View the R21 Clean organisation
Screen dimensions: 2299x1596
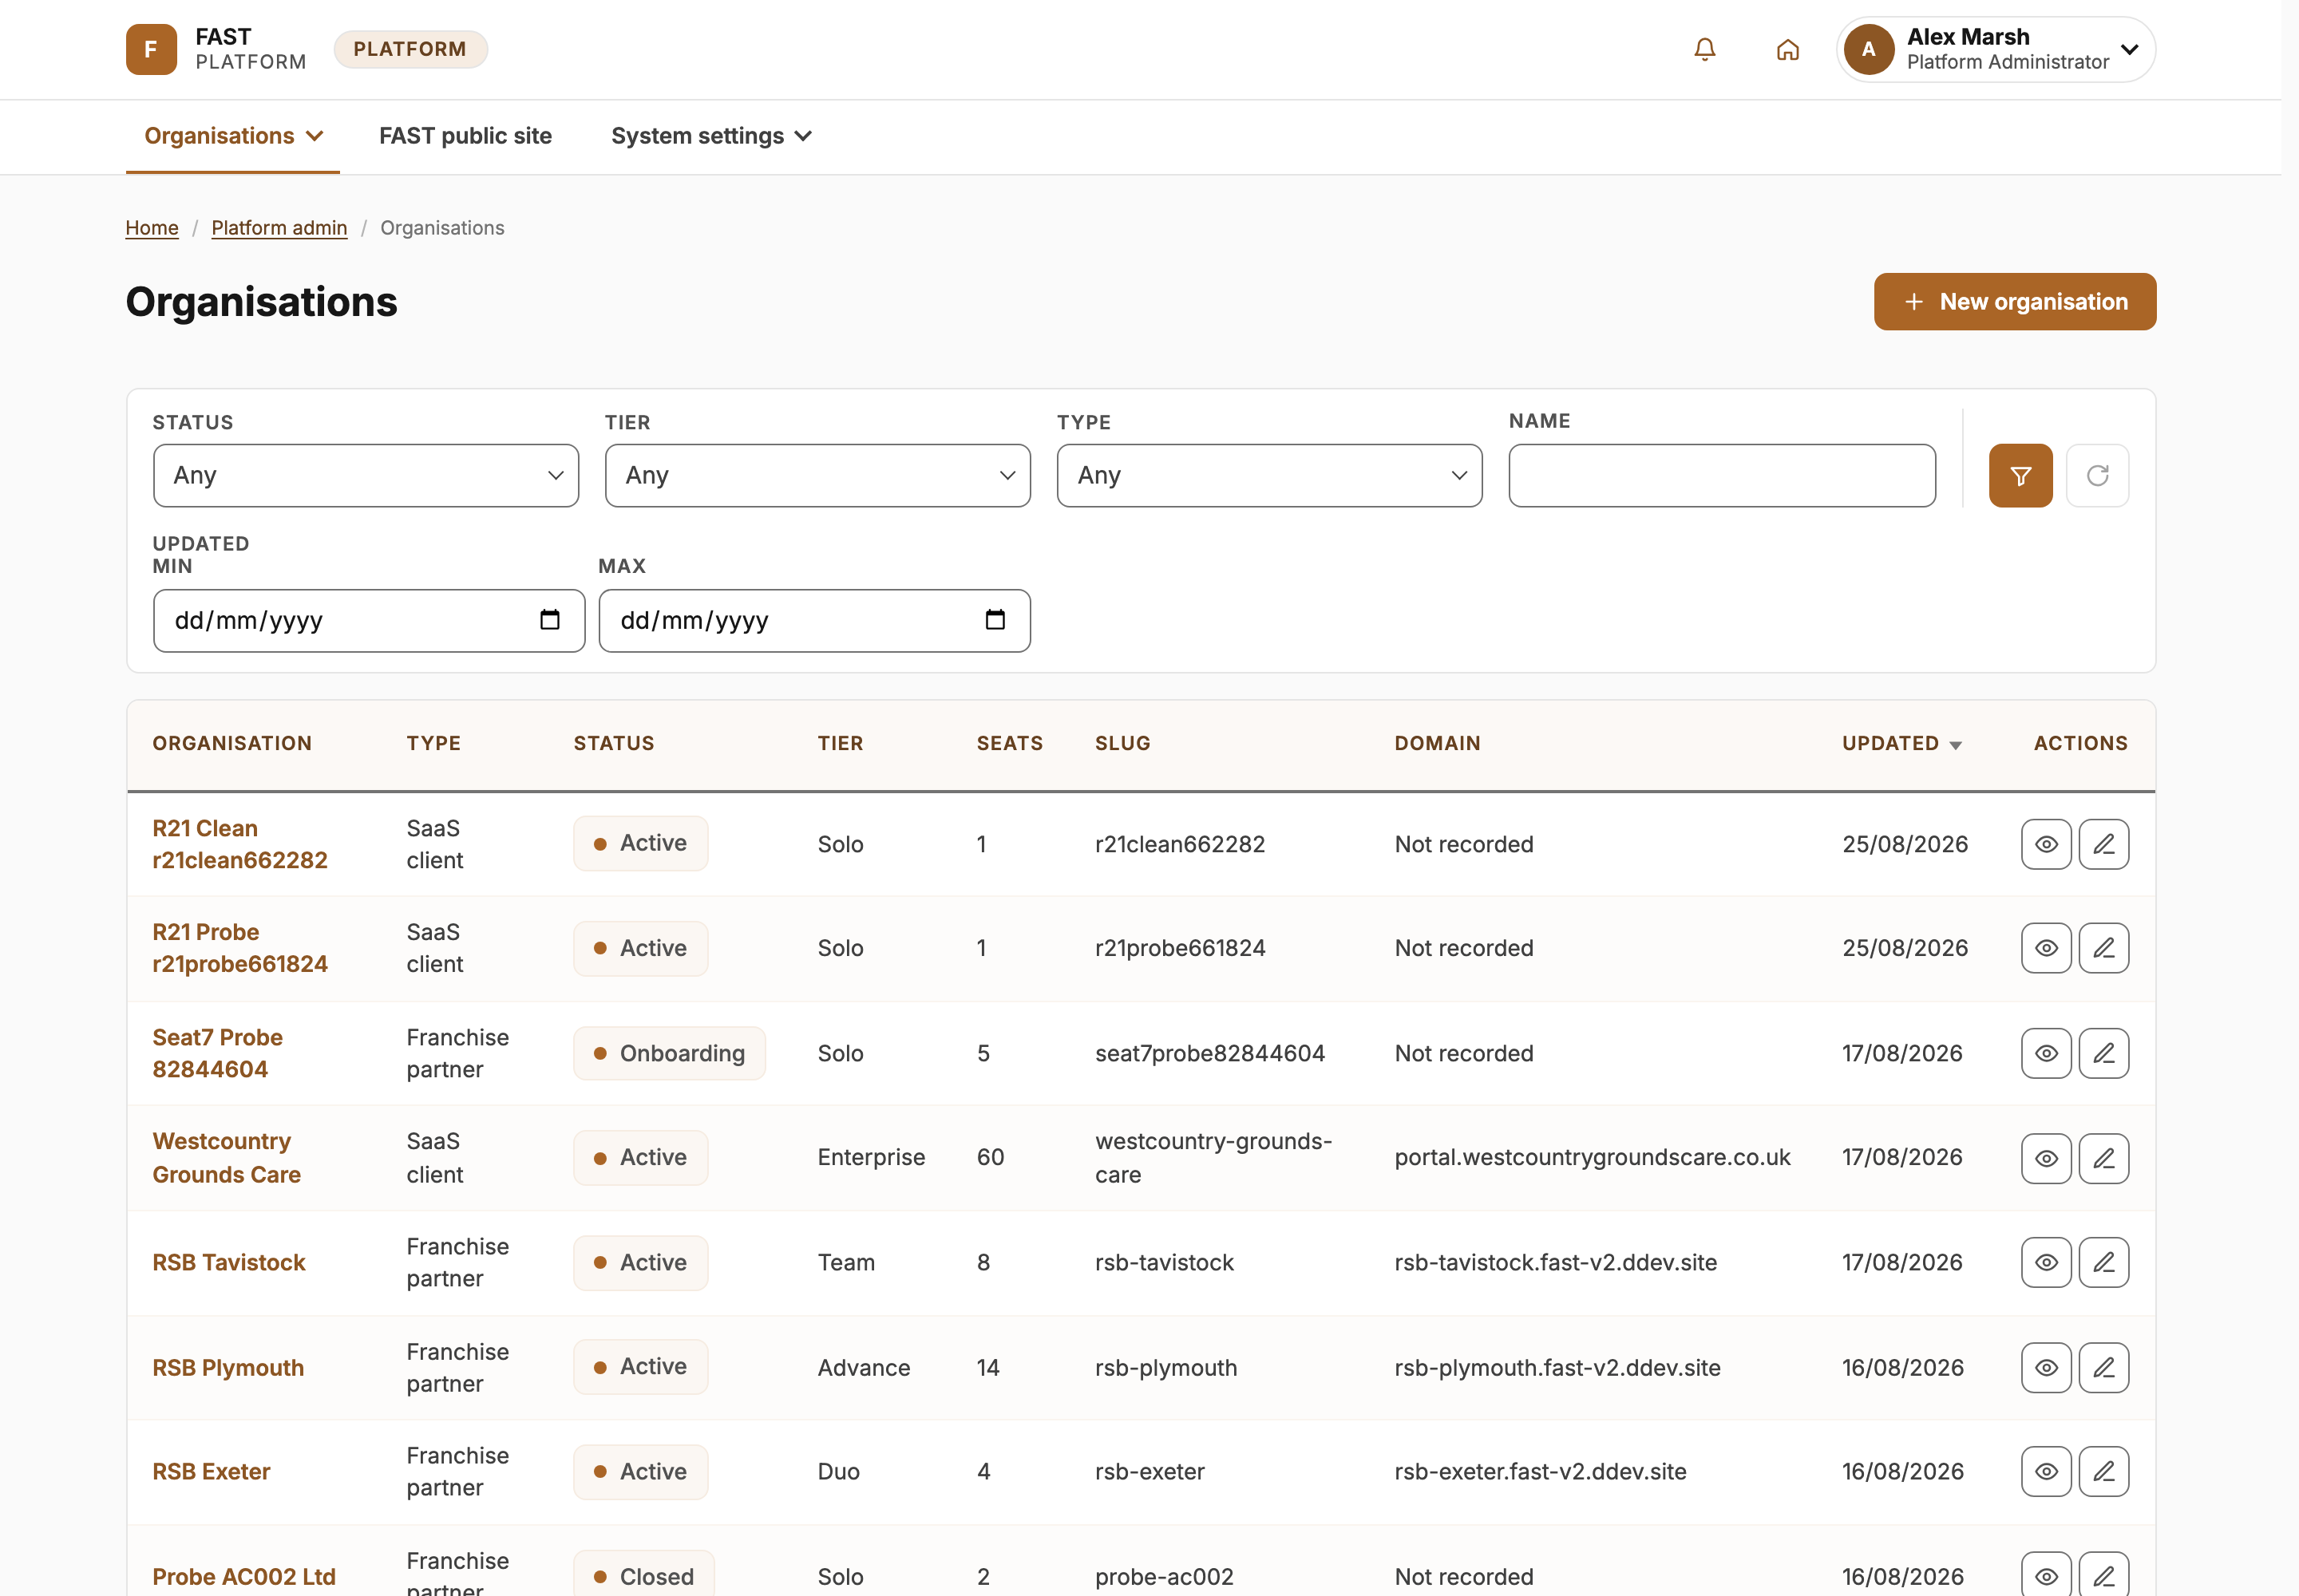tap(2046, 844)
